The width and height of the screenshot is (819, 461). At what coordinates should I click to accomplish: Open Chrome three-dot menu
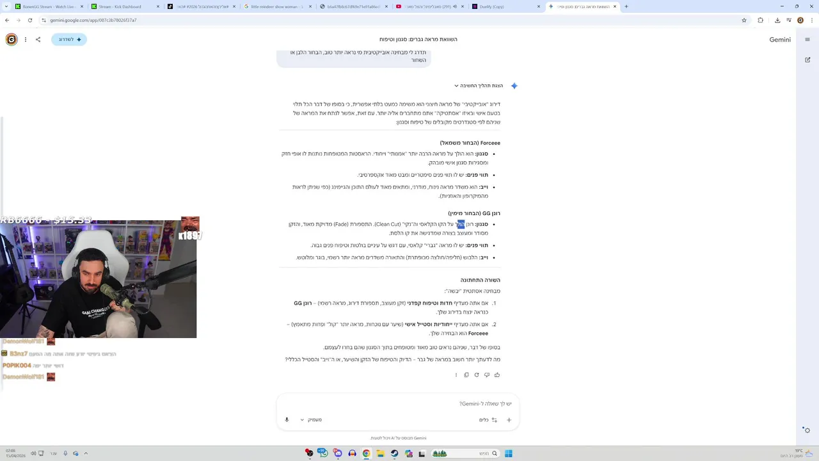pyautogui.click(x=812, y=20)
